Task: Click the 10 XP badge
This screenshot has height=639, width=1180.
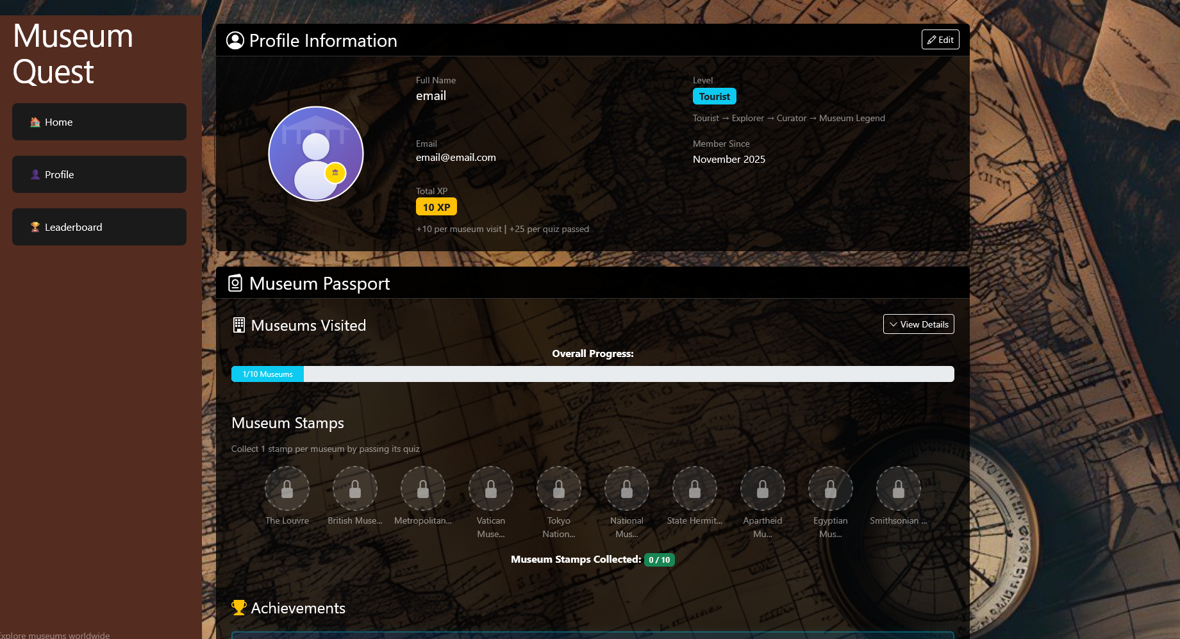Action: click(x=436, y=207)
